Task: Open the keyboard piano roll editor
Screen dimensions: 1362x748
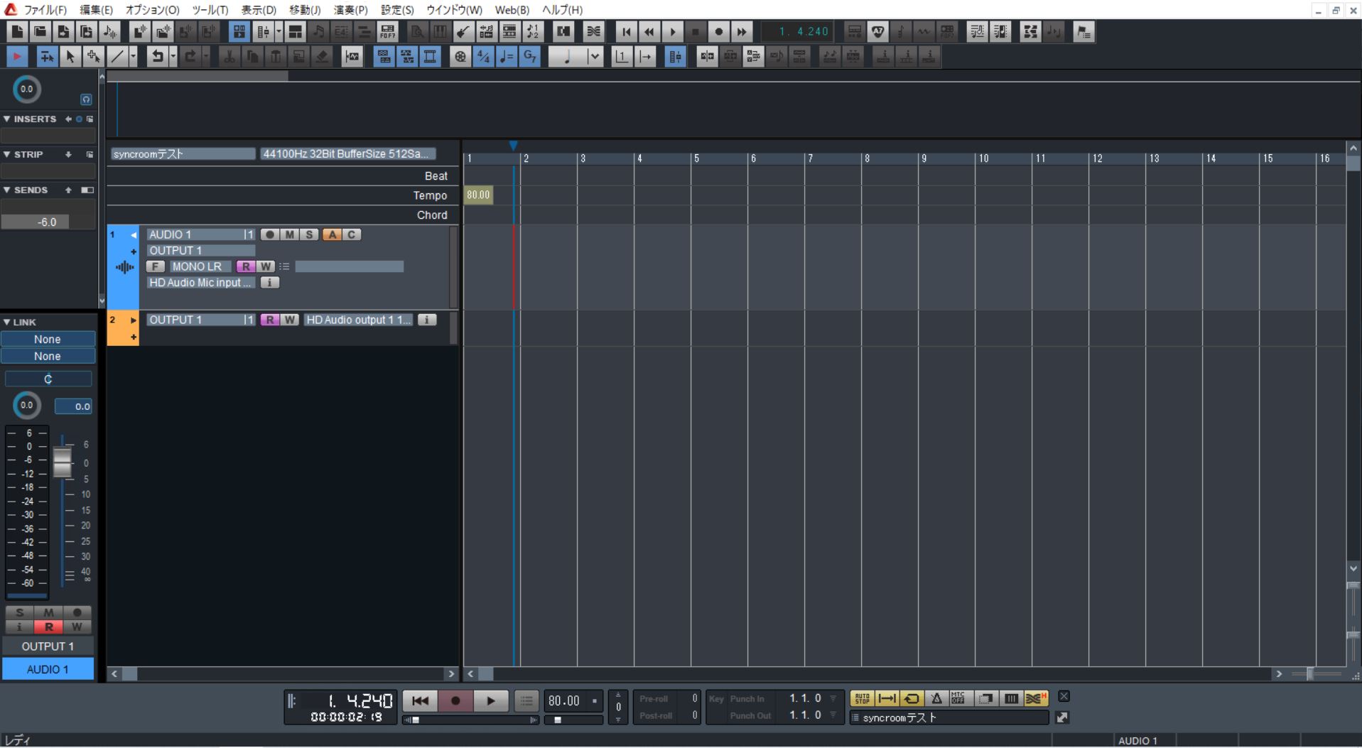Action: point(440,32)
